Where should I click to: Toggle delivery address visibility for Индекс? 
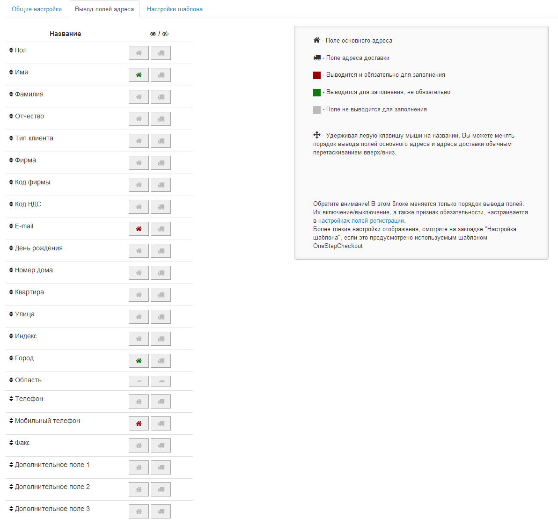161,339
